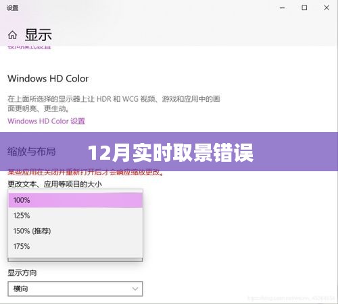Select the 100% scaling option
Screen dimensions: 338x304
click(x=75, y=200)
